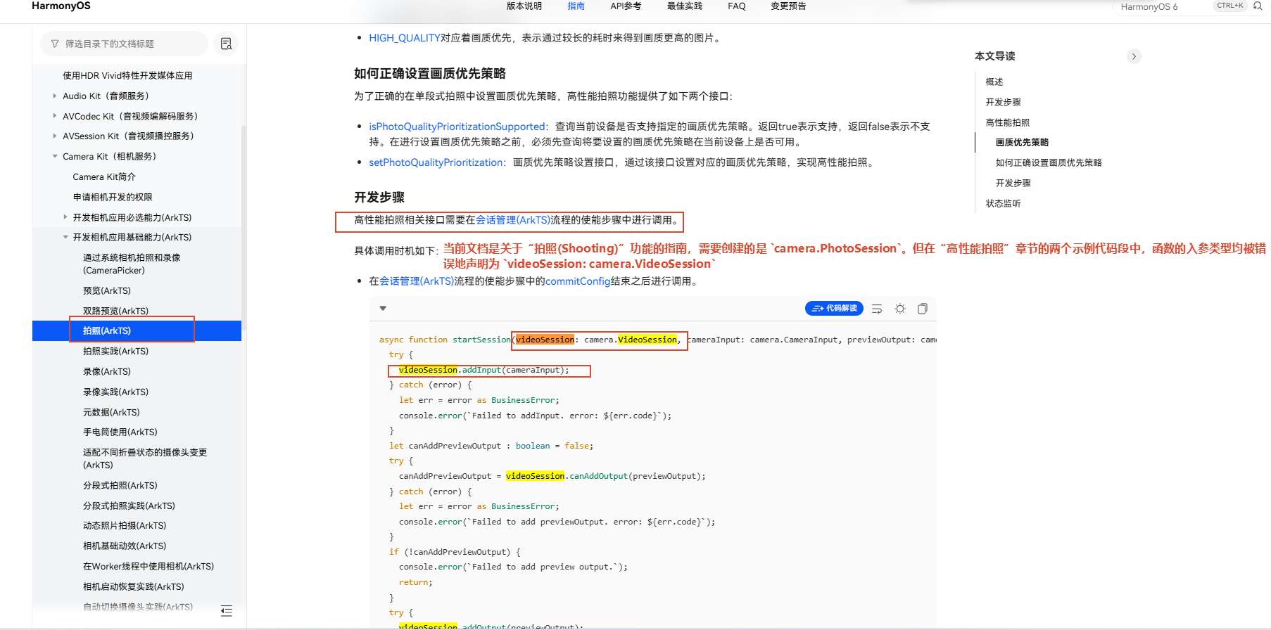The image size is (1271, 630).
Task: Jump to 画质优先策略 in outline
Action: [x=1022, y=142]
